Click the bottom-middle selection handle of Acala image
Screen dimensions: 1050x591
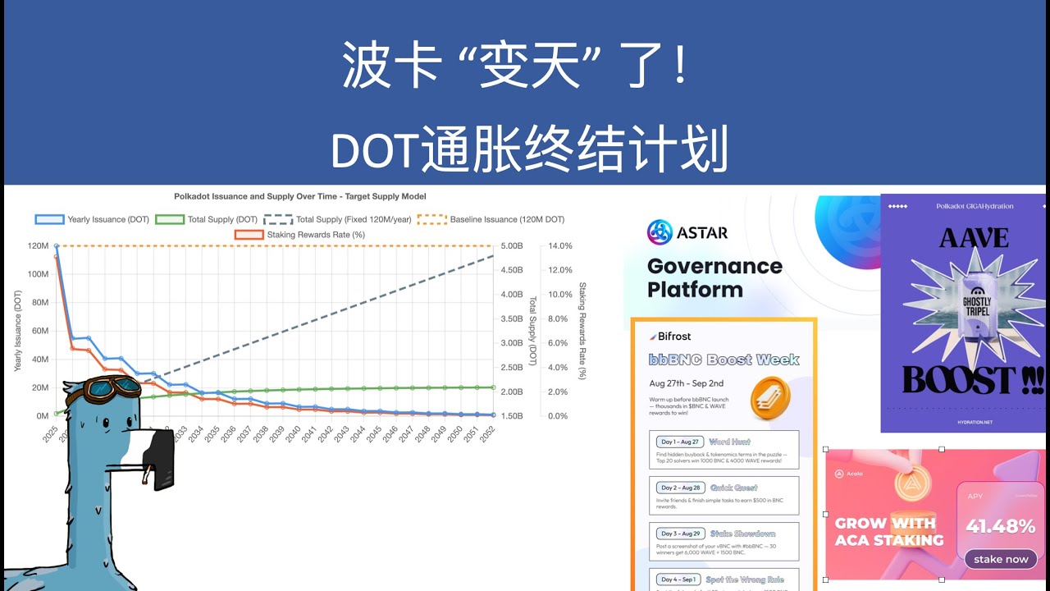pos(941,580)
